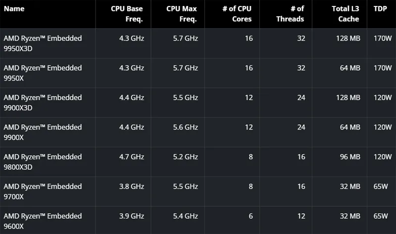Image resolution: width=396 pixels, height=234 pixels.
Task: Click the 6 cores cell for 9600X
Action: pos(249,217)
